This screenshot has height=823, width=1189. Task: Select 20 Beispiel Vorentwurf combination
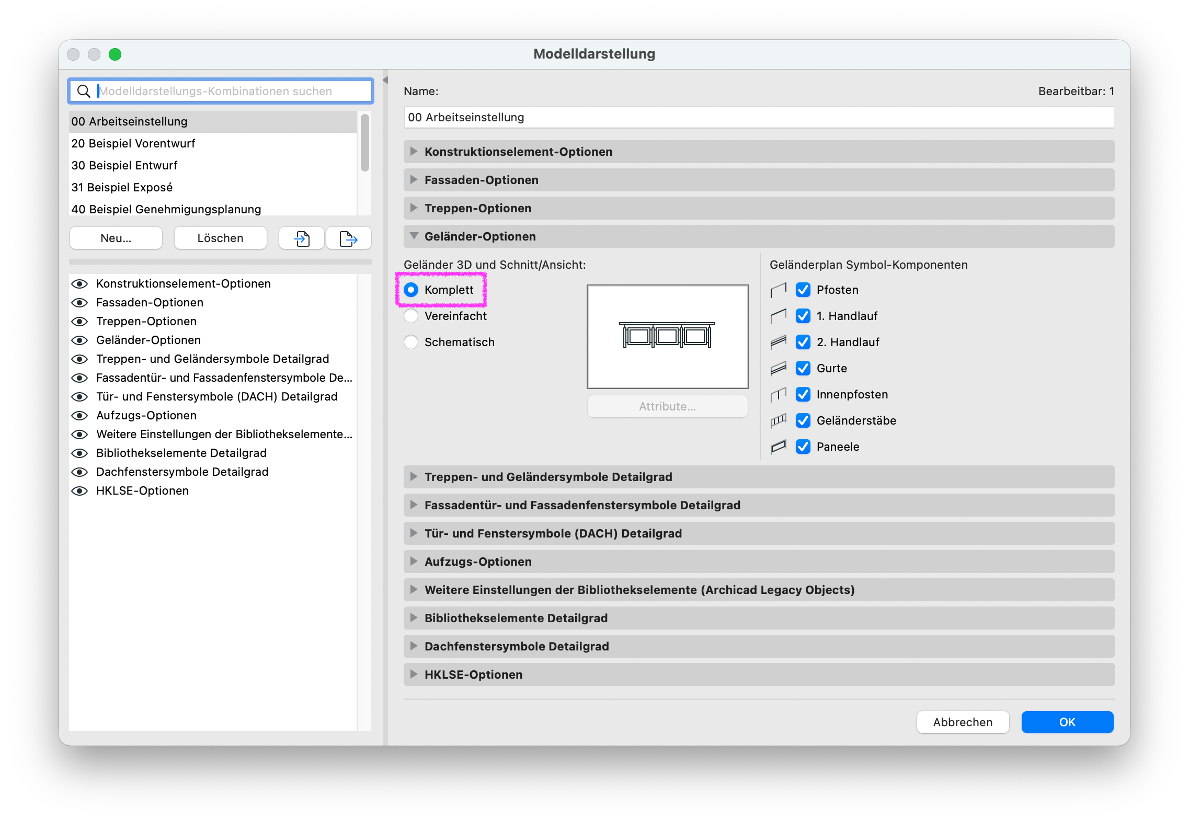coord(213,143)
